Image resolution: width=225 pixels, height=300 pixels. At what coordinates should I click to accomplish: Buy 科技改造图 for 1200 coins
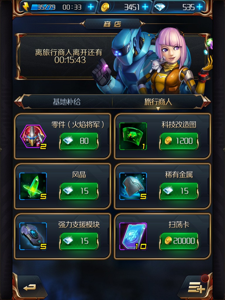179,141
